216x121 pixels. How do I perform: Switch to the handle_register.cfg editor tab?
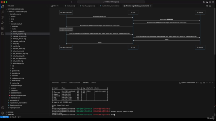[x=88, y=6]
